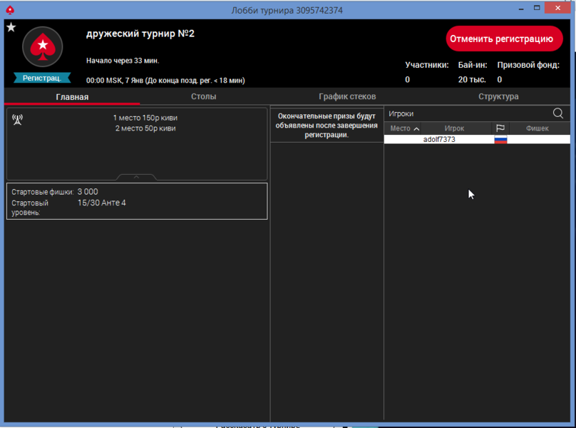Viewport: 576px width, 428px height.
Task: Collapse the prize info panel chevron
Action: tap(136, 177)
